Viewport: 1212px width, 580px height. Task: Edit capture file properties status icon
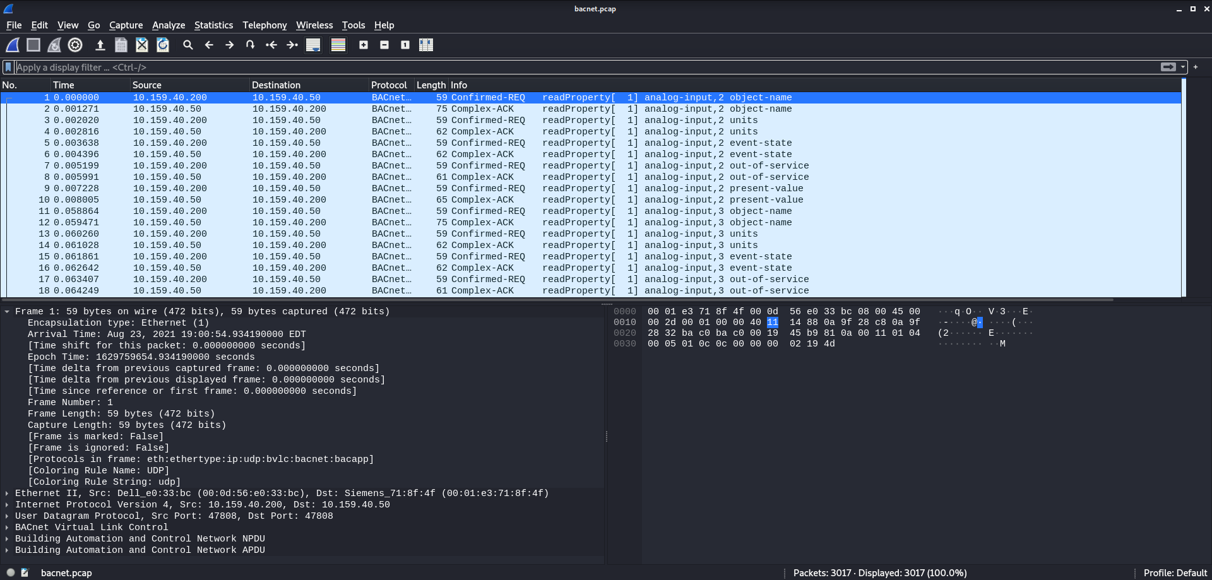pos(25,572)
